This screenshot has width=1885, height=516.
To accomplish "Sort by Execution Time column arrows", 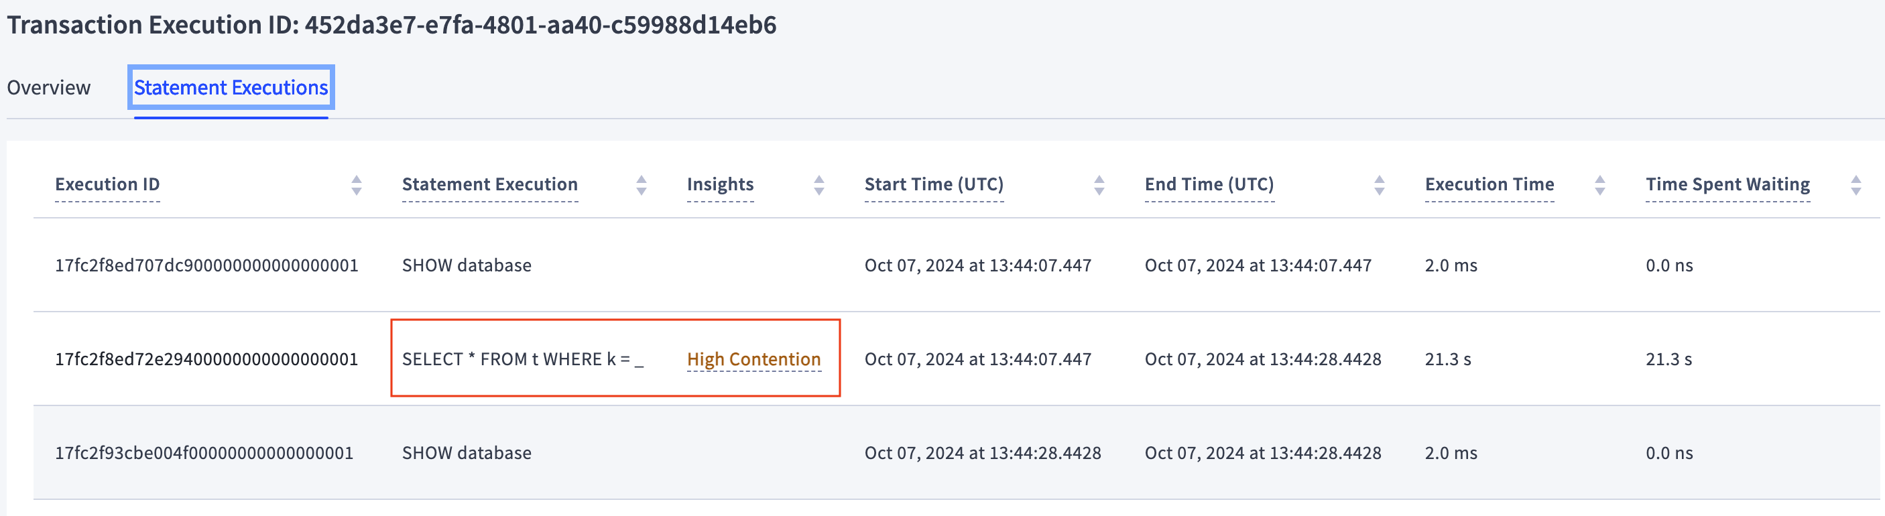I will (x=1599, y=185).
